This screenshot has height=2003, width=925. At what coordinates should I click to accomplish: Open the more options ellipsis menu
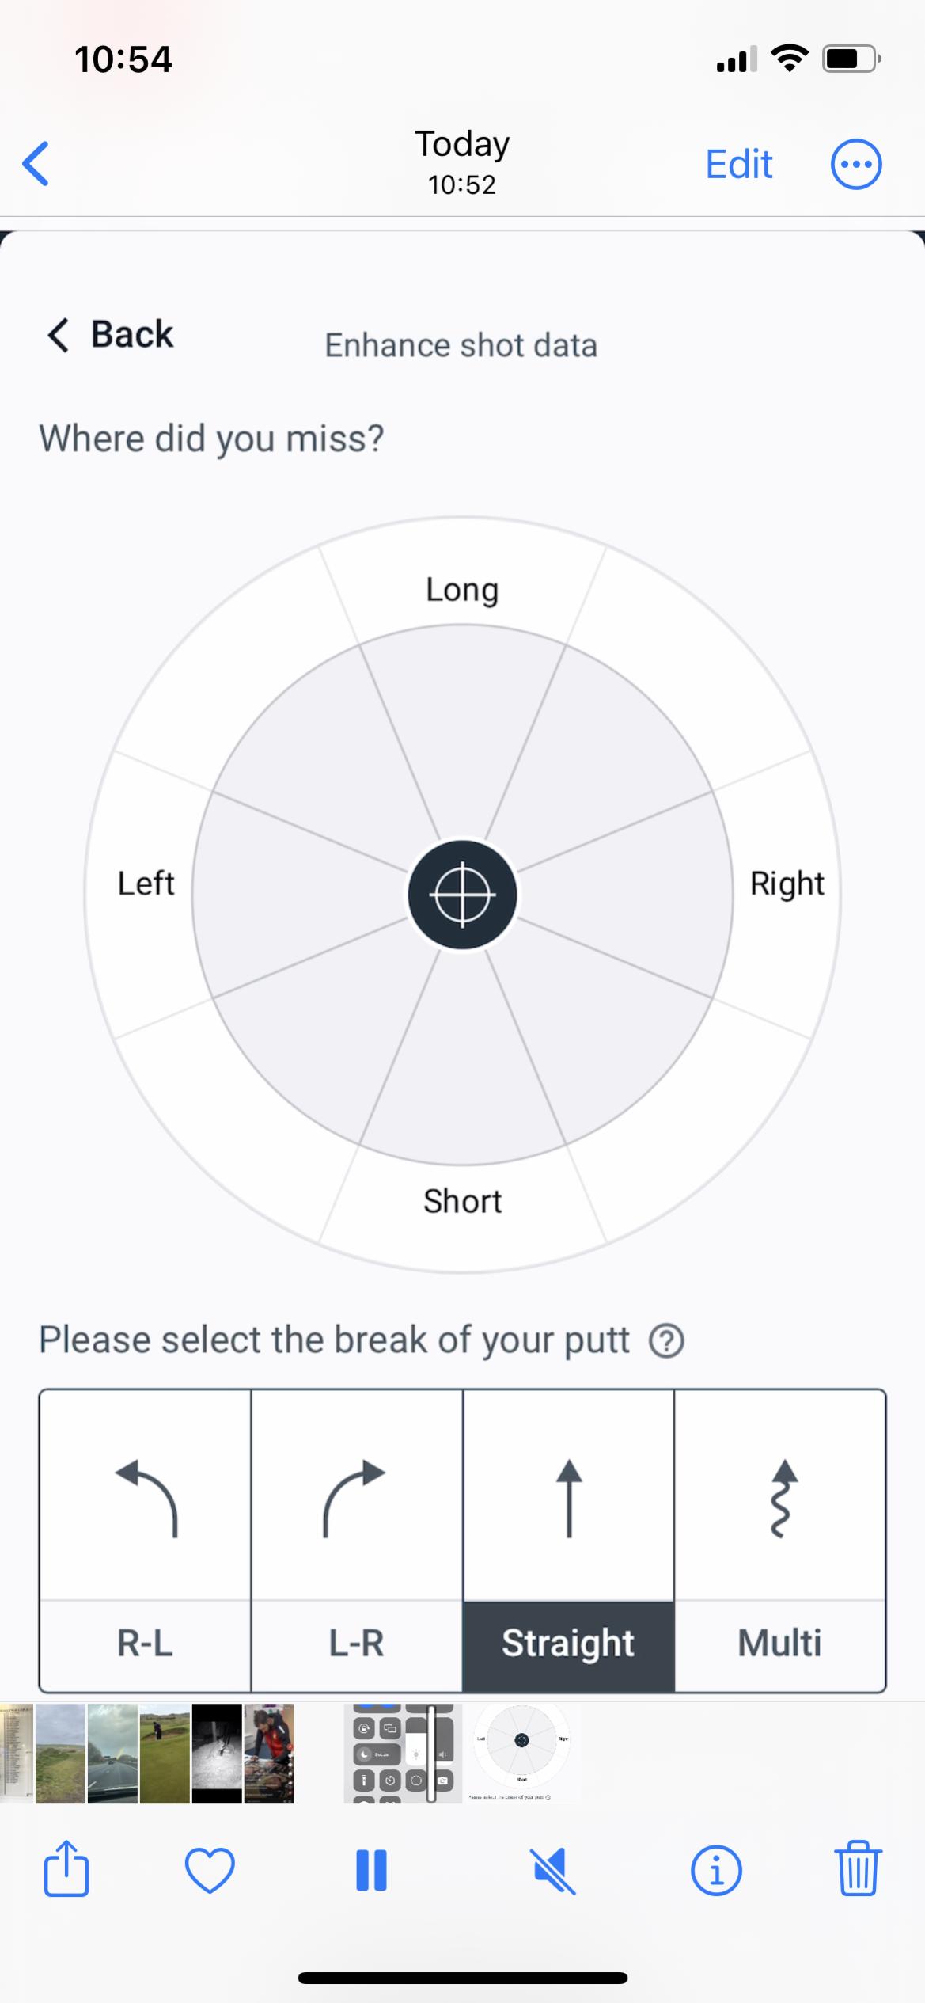(x=855, y=165)
